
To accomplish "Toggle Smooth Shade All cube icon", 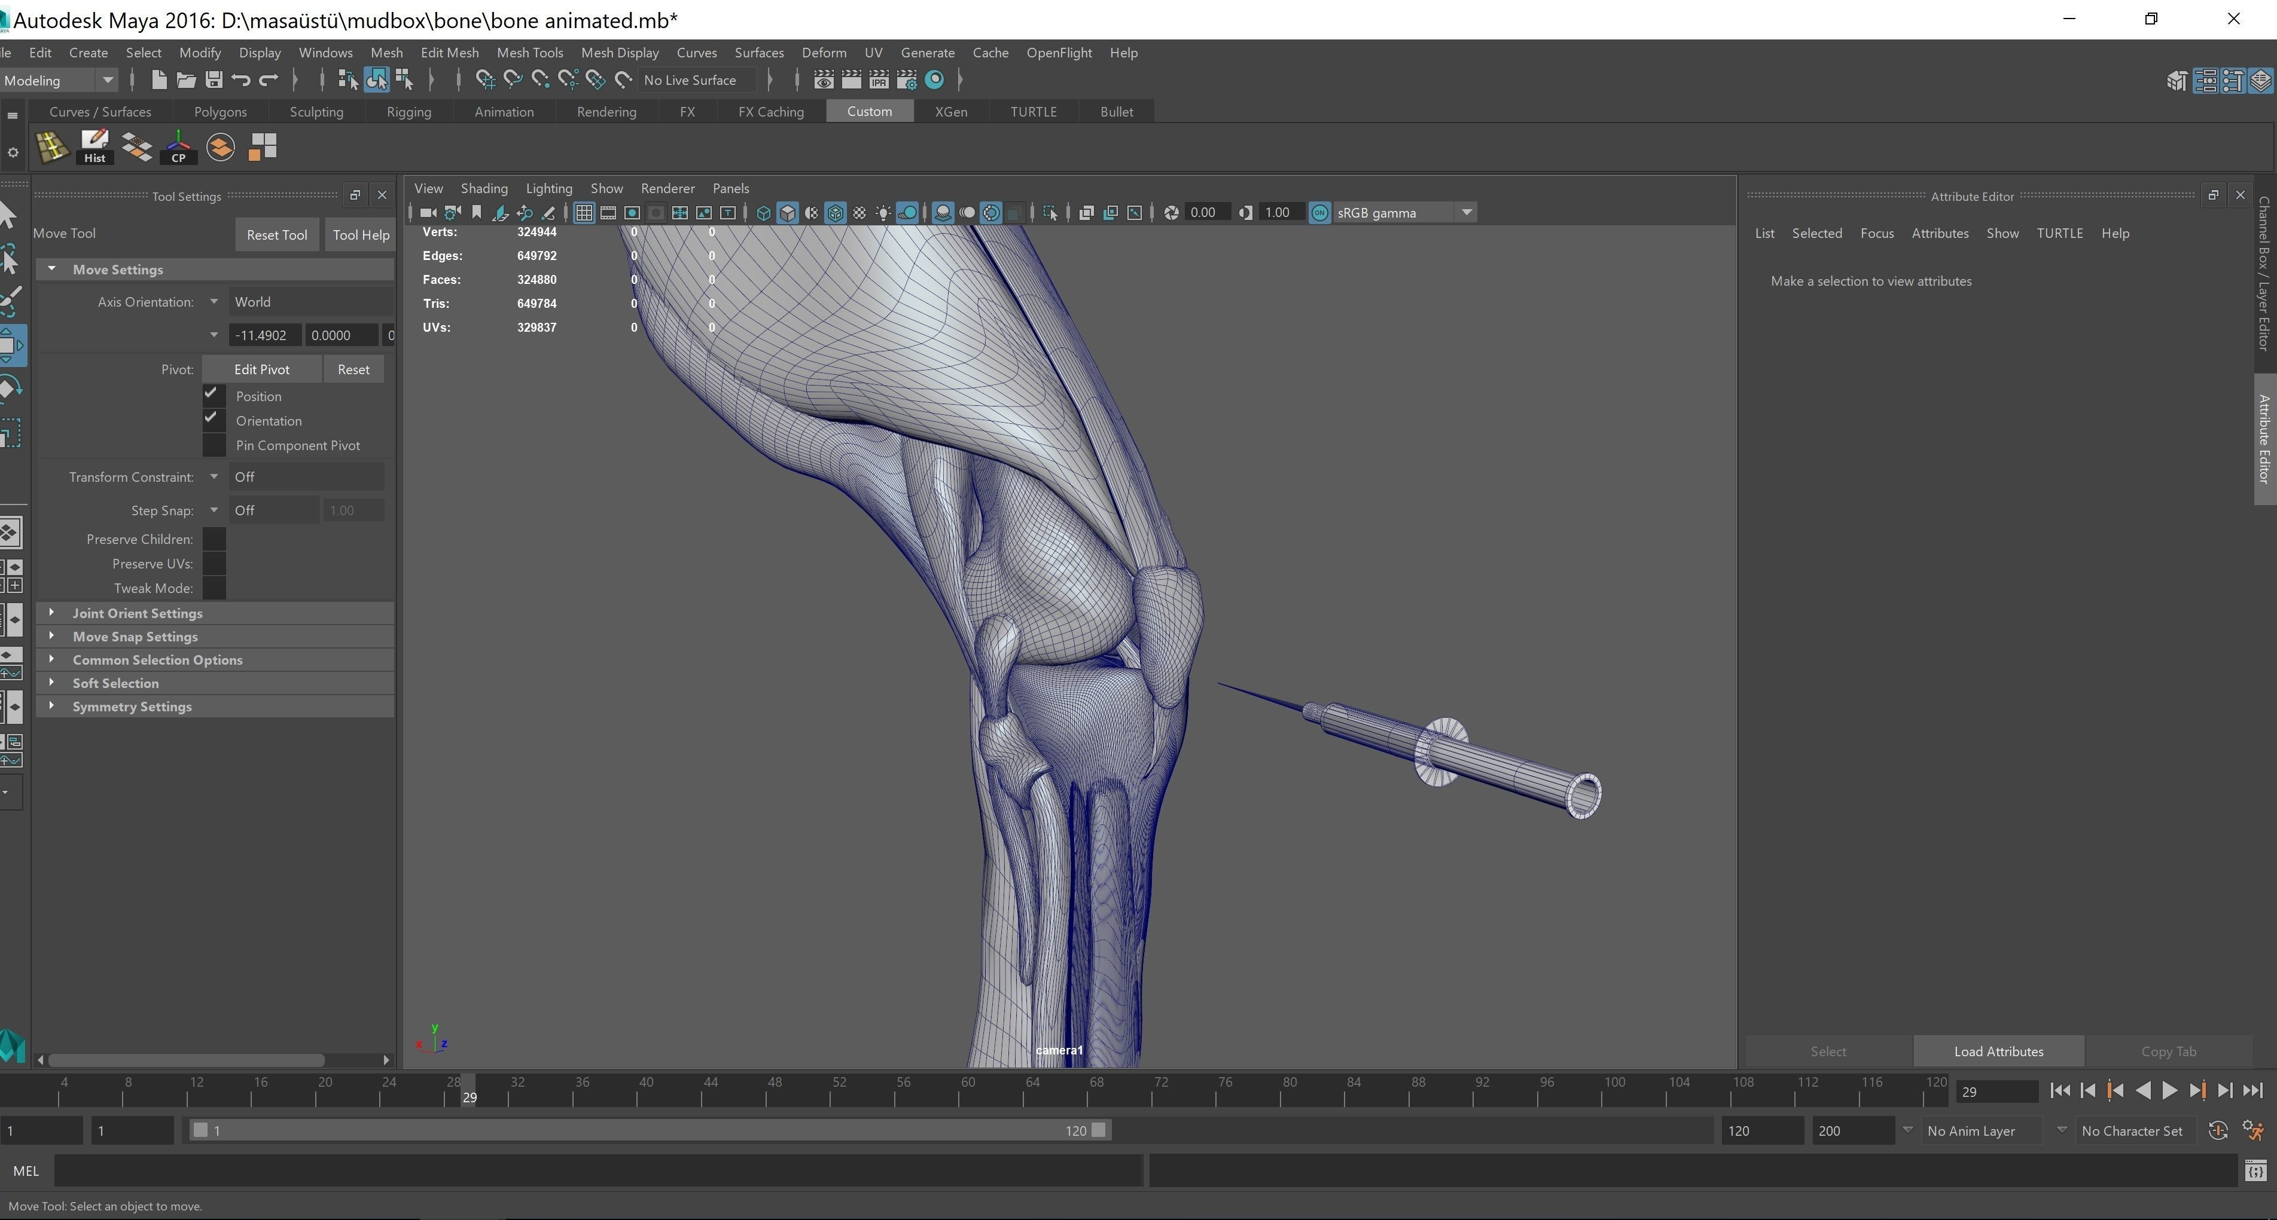I will coord(788,213).
